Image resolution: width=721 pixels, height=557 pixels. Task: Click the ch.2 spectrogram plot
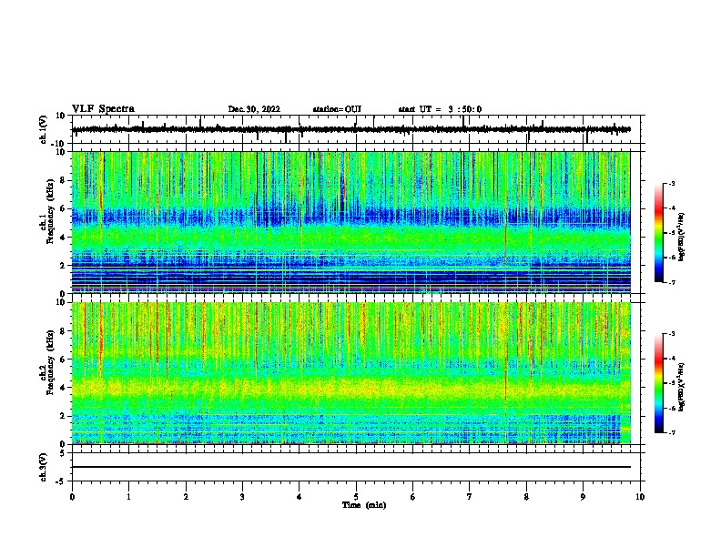coord(351,373)
